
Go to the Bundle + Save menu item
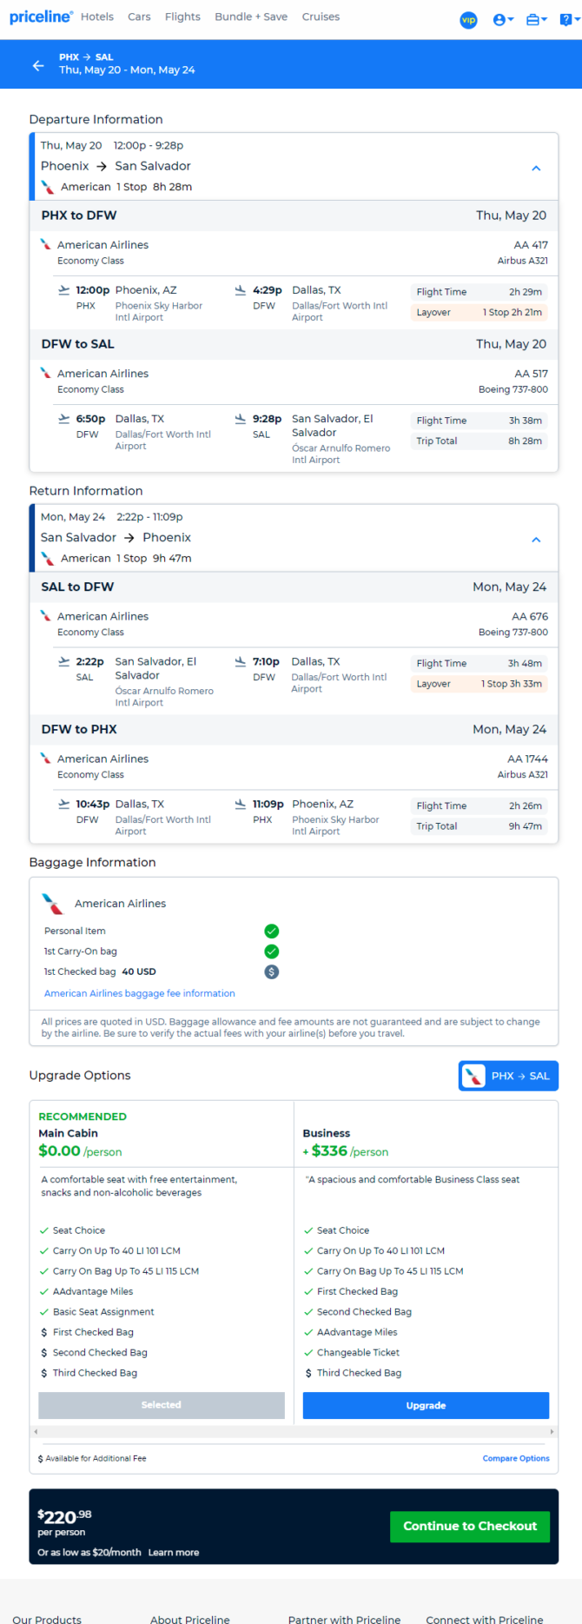(251, 17)
